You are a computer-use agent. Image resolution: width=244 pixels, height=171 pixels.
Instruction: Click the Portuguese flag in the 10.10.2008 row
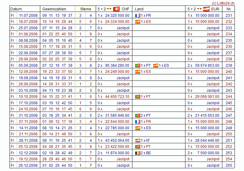click(138, 97)
